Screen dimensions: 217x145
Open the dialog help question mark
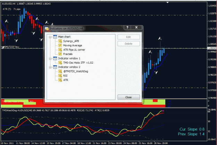click(127, 27)
